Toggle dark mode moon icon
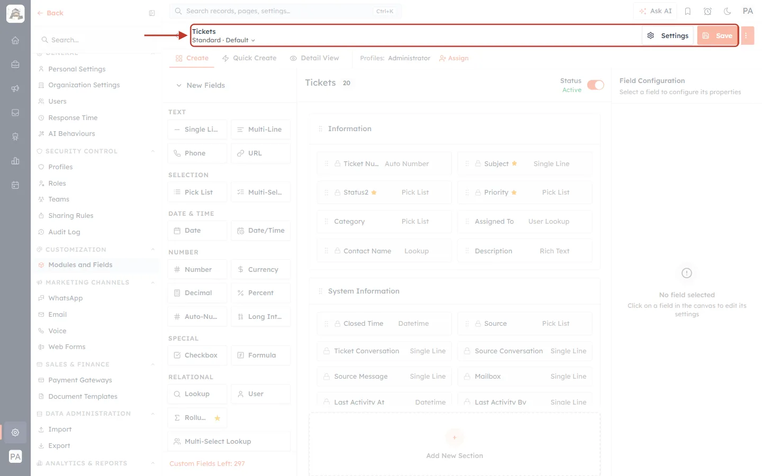This screenshot has height=476, width=762. (728, 11)
